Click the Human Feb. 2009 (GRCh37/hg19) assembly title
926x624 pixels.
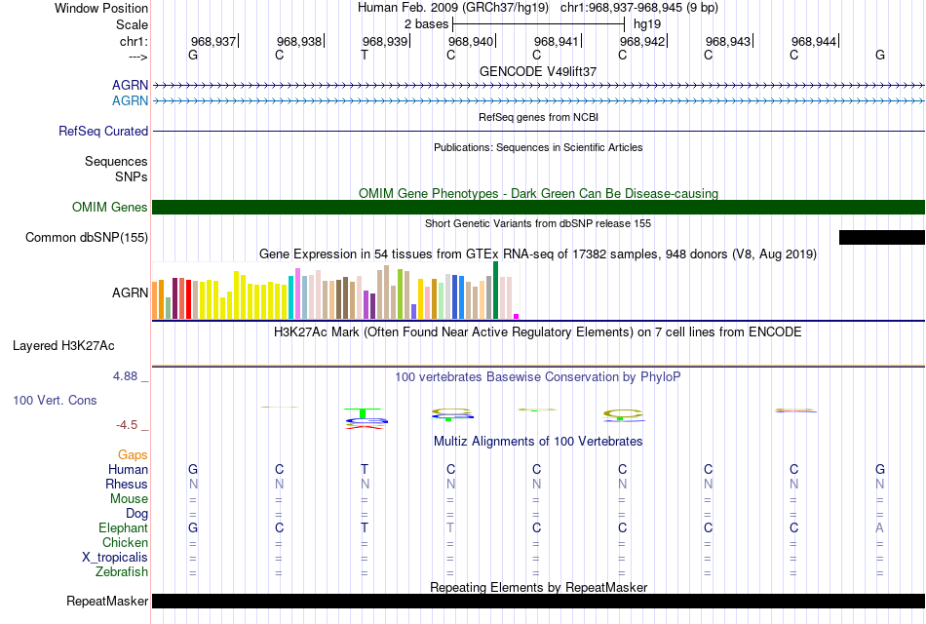point(453,8)
